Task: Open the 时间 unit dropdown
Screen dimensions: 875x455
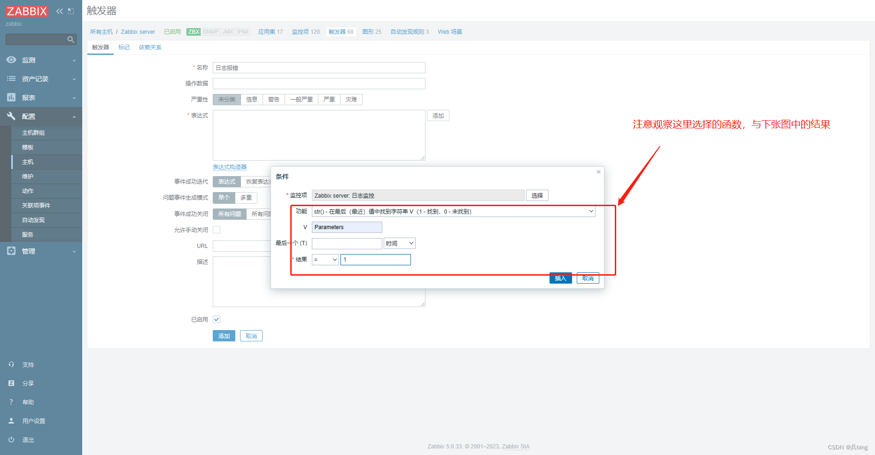Action: pos(400,243)
